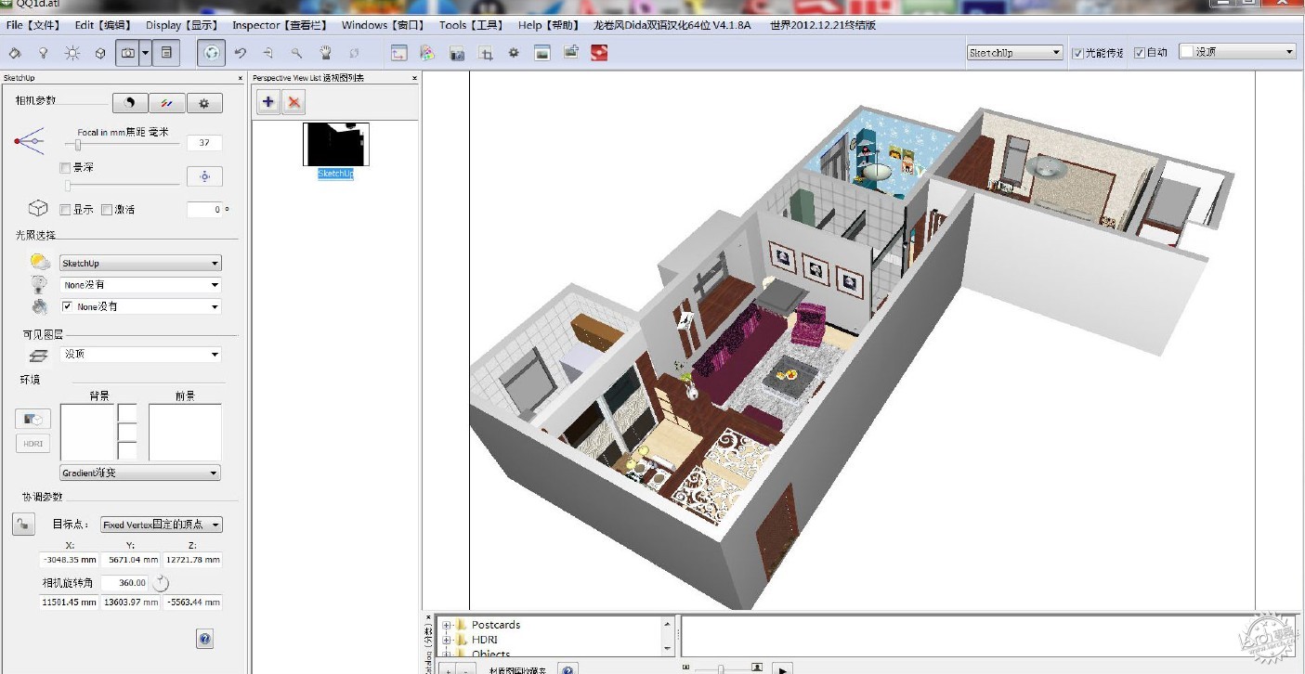
Task: Expand the Postcards catalog folder
Action: [447, 625]
